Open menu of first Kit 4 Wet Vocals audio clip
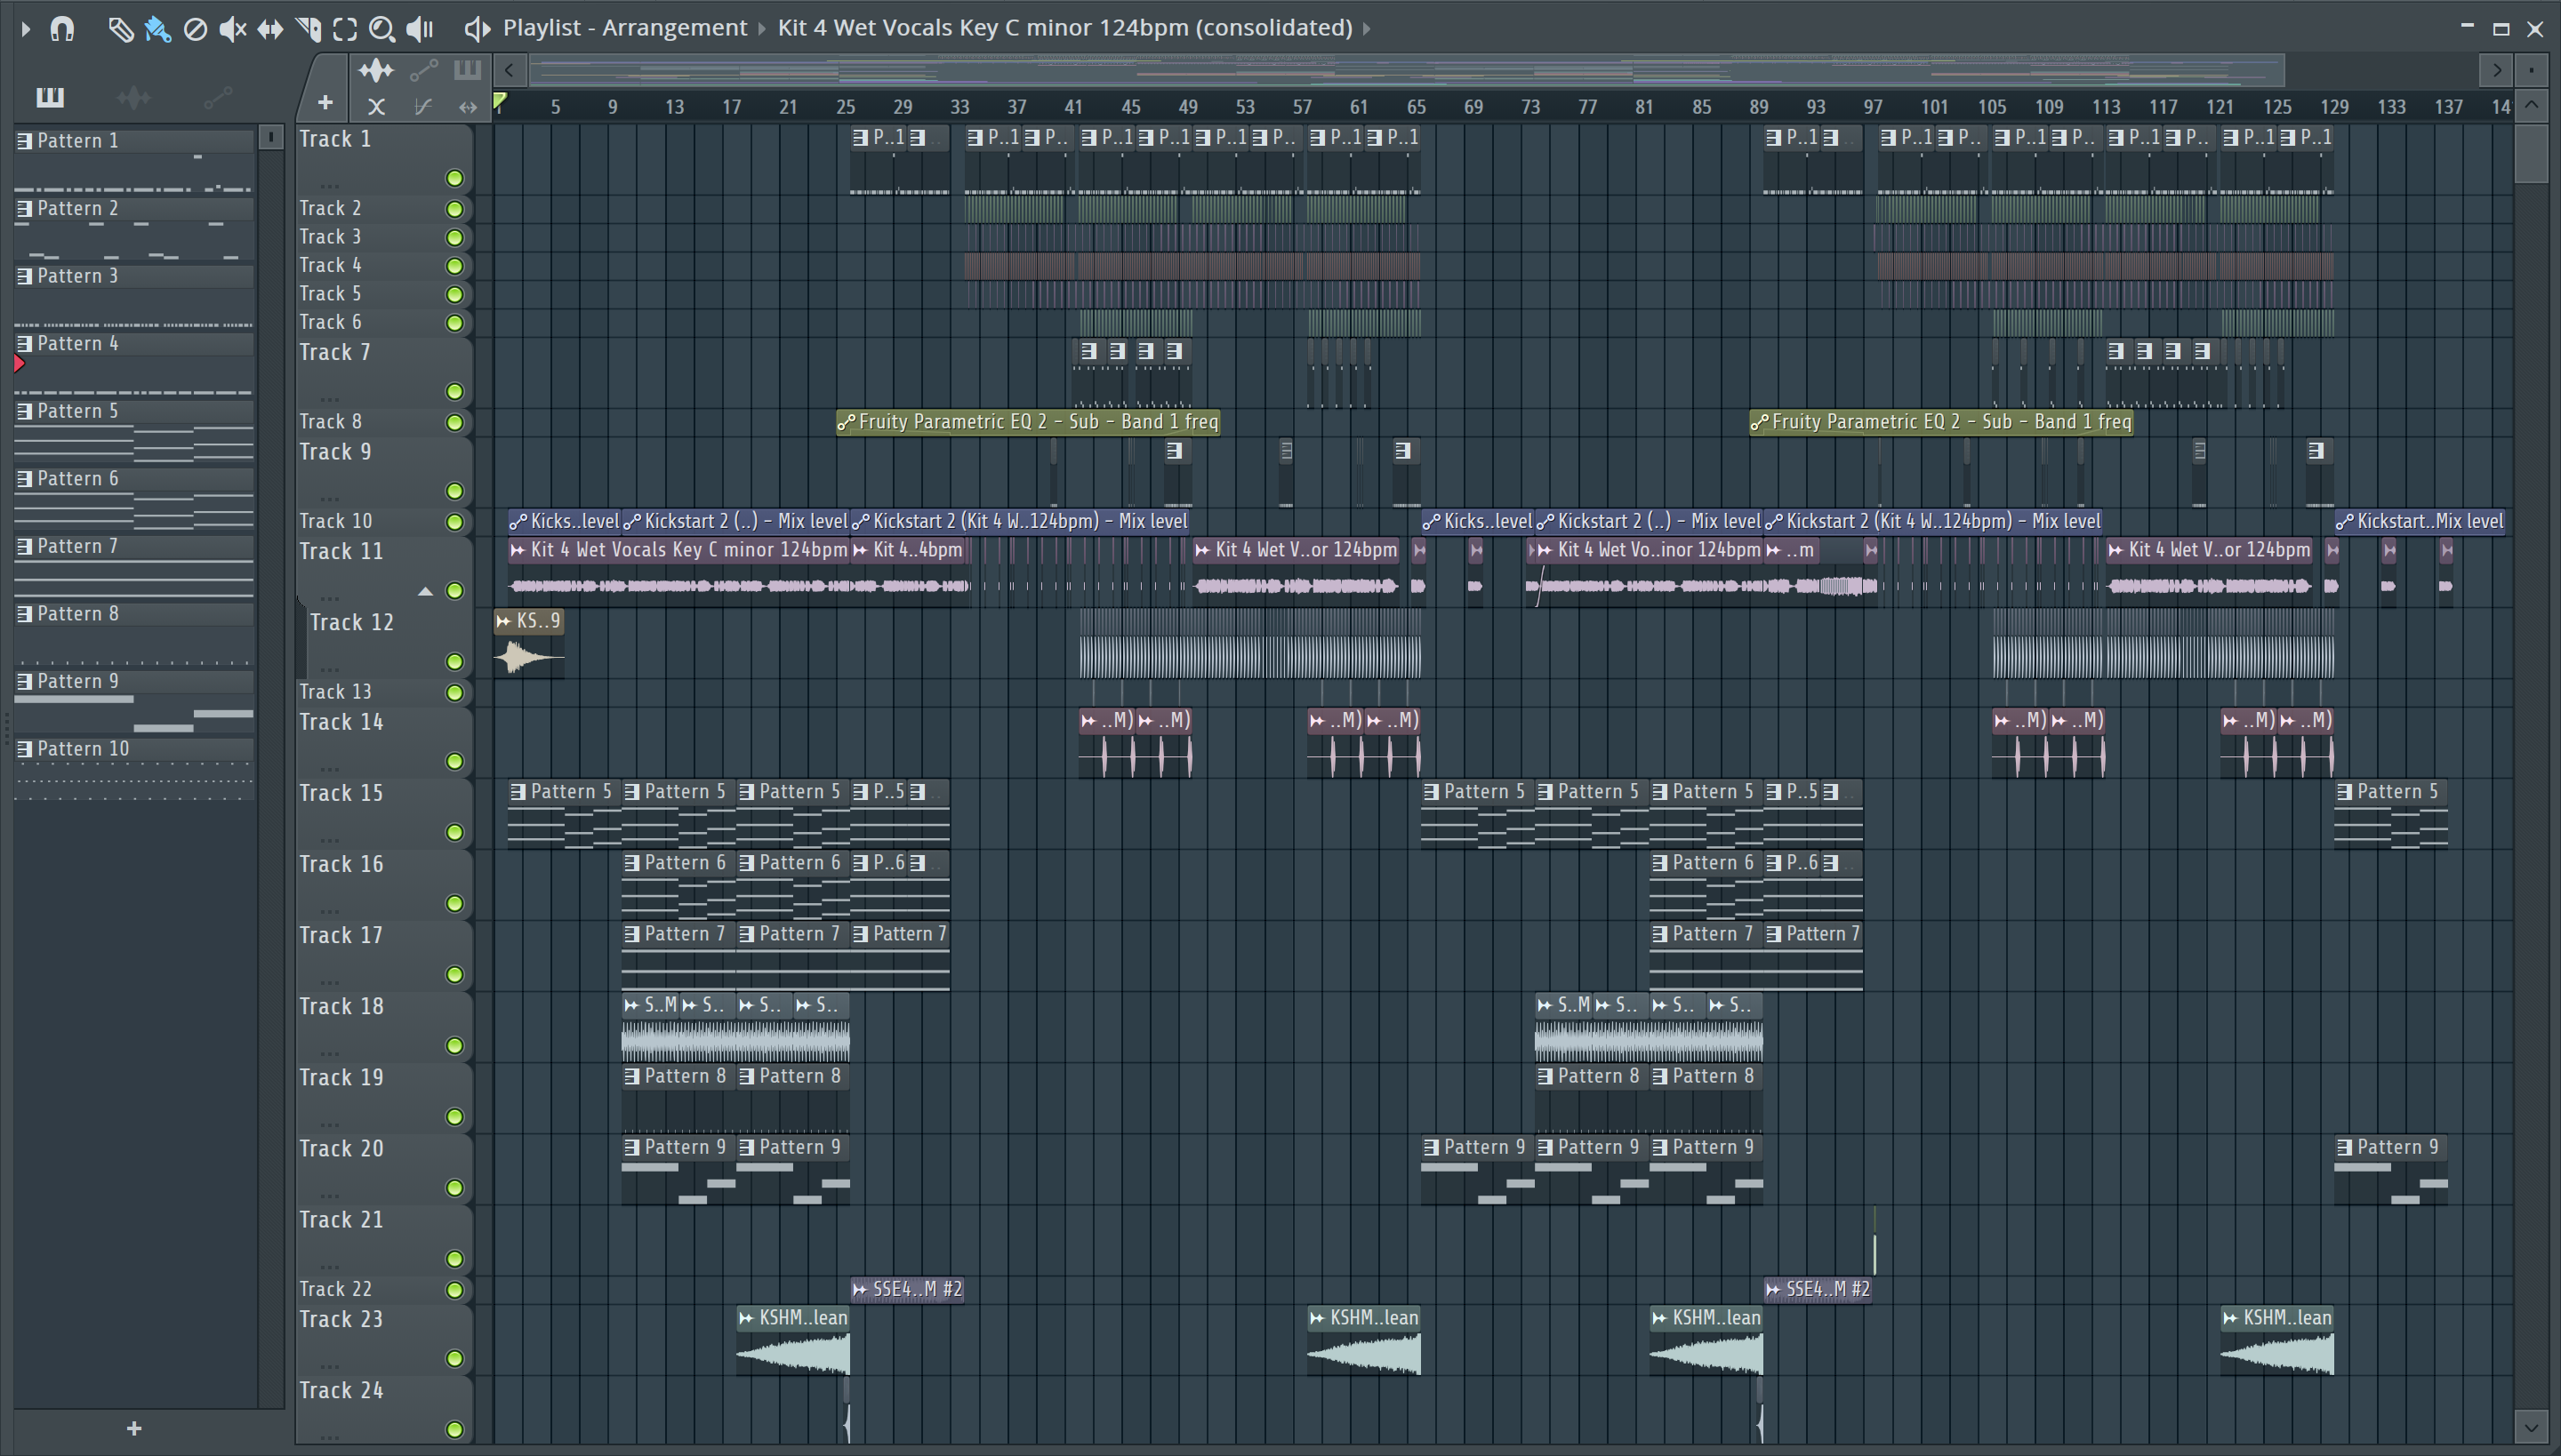2561x1456 pixels. pyautogui.click(x=518, y=550)
